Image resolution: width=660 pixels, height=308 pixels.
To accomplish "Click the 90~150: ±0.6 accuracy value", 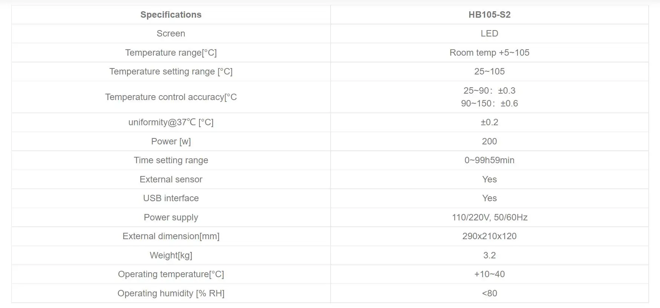I will (489, 103).
